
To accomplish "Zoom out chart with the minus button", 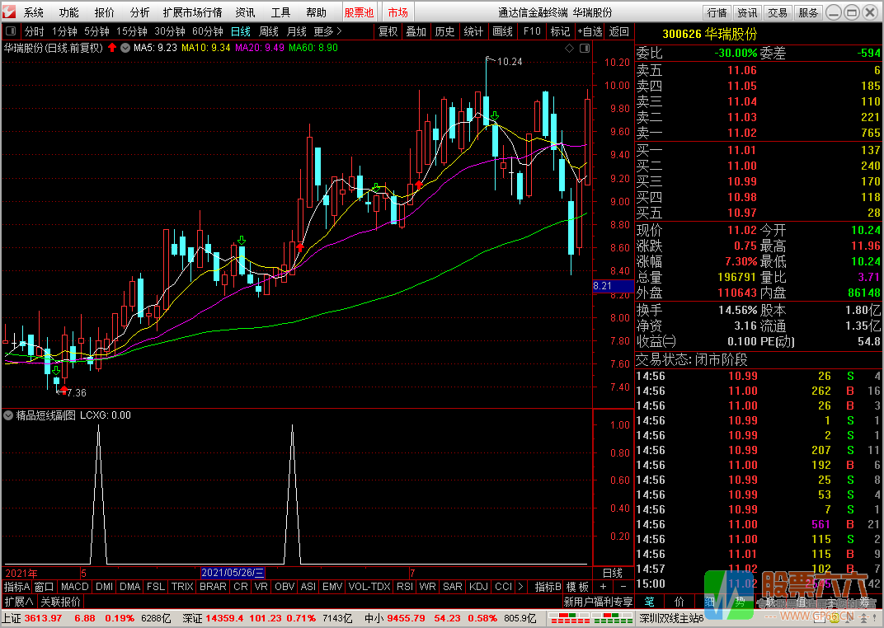I will (x=623, y=587).
